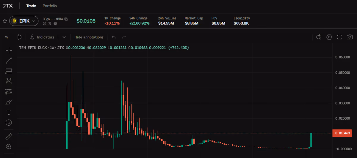Take a chart snapshot with camera icon
This screenshot has width=357, height=158.
(x=350, y=37)
